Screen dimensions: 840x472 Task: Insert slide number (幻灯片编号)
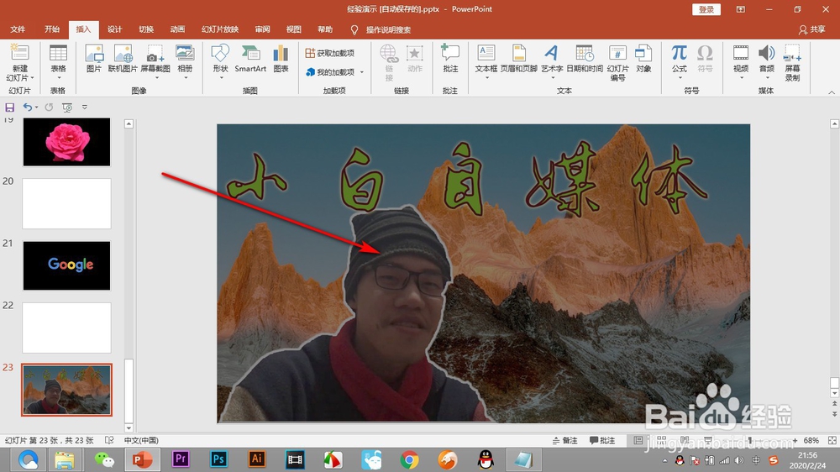tap(617, 62)
